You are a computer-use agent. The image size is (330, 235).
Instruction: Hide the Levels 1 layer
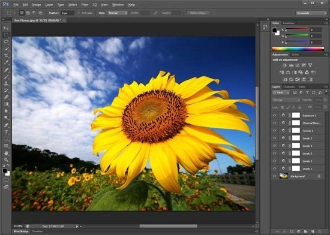(x=274, y=168)
